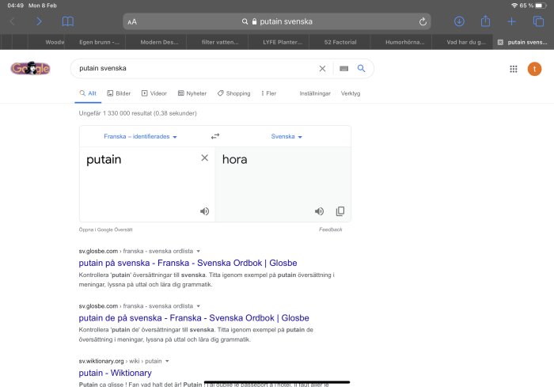Show all tabs overview icon
This screenshot has height=387, width=554.
coord(538,21)
